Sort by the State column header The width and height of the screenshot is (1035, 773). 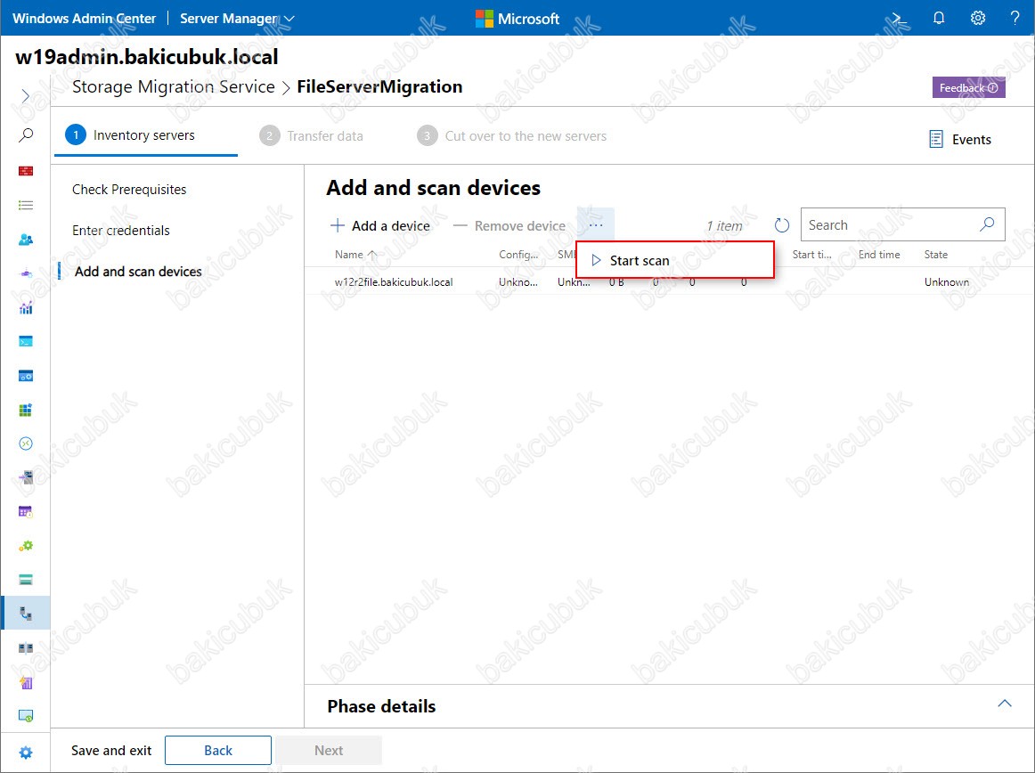coord(935,254)
